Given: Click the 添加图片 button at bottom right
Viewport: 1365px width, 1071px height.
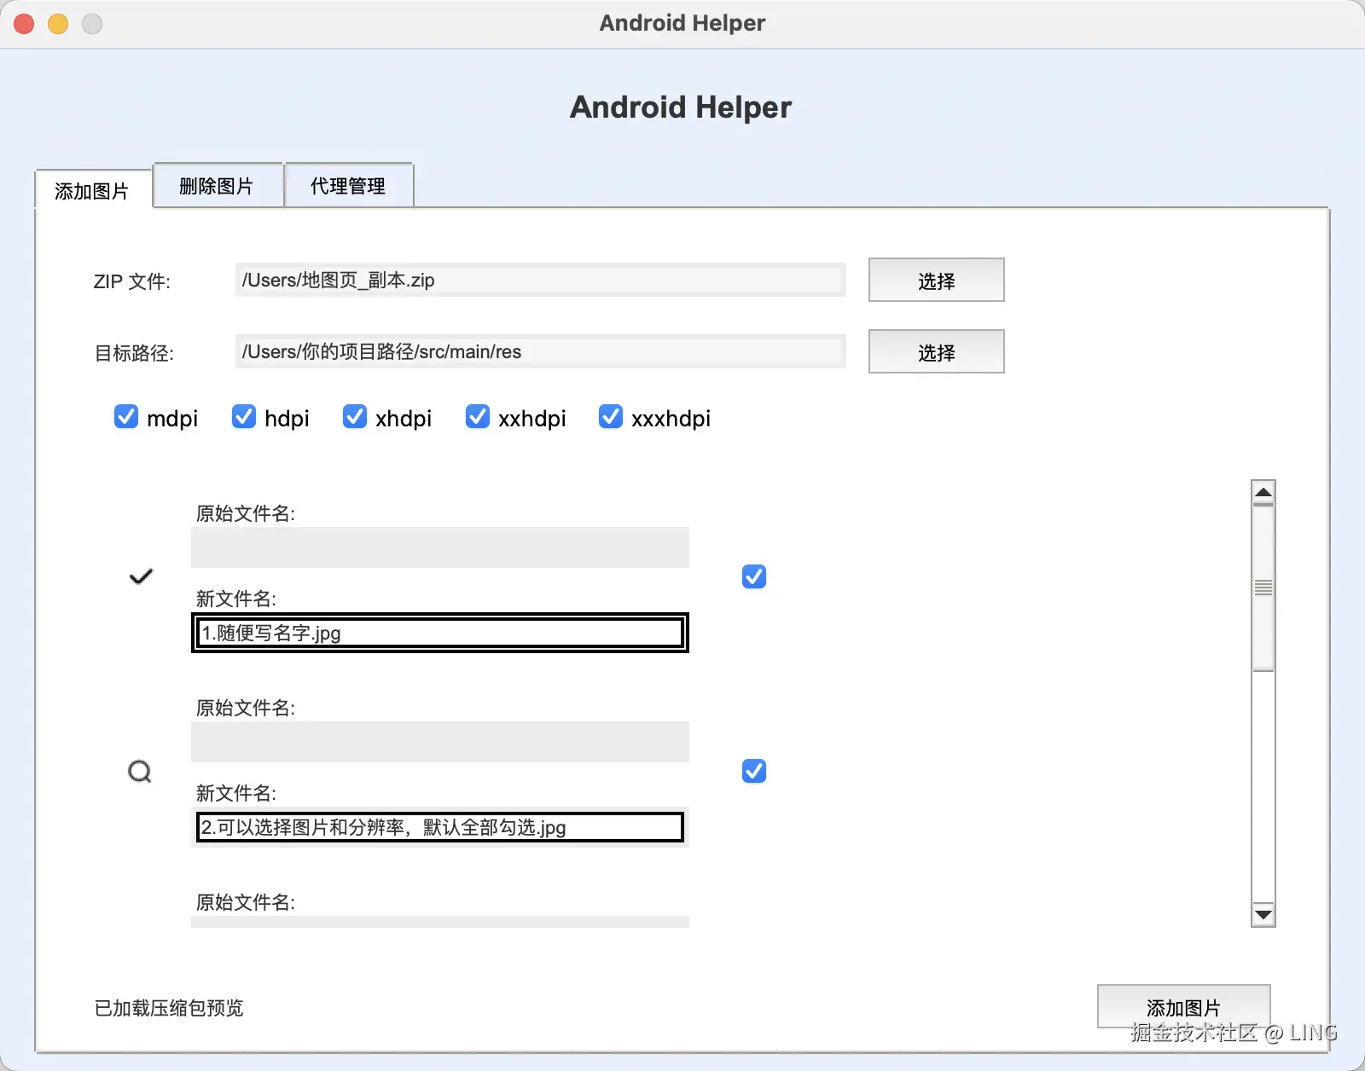Looking at the screenshot, I should [x=1183, y=1007].
